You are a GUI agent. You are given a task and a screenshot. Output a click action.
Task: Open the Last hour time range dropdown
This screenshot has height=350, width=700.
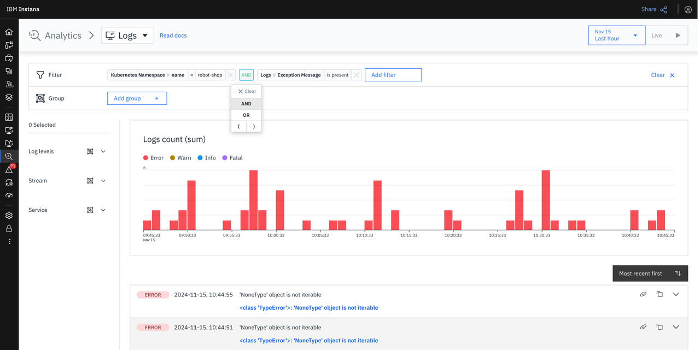[616, 35]
